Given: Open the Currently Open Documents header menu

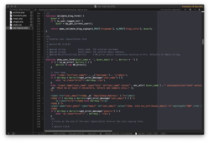Looking at the screenshot, I should (x=20, y=10).
